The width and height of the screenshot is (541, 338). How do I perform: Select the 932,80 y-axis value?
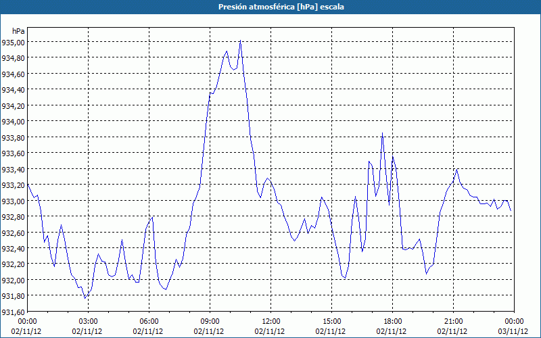(13, 217)
